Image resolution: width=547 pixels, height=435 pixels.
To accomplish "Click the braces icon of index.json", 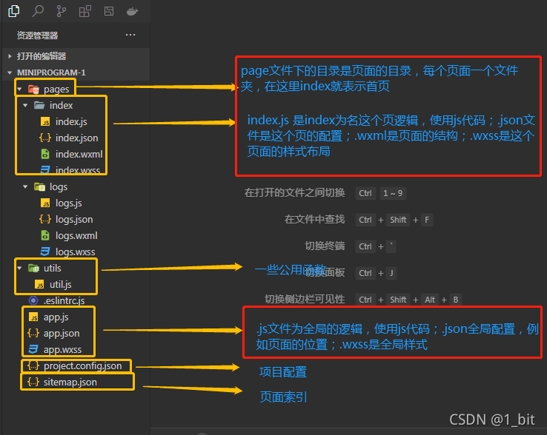I will pyautogui.click(x=45, y=138).
